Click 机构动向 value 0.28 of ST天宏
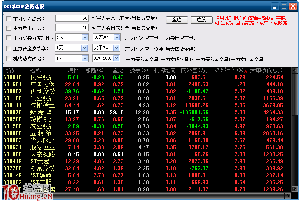The width and height of the screenshot is (303, 204). (171, 161)
